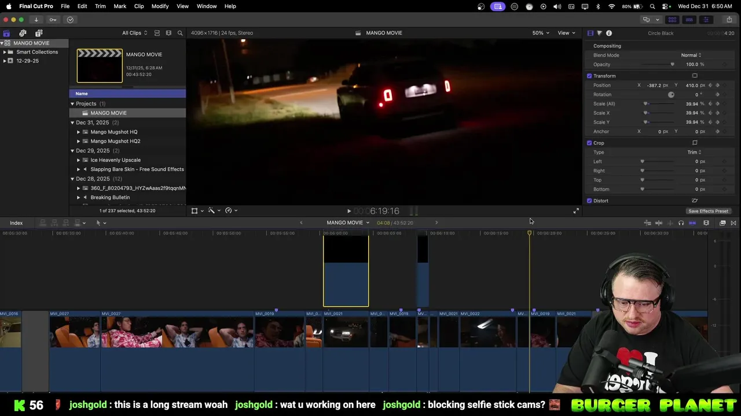The image size is (741, 416).
Task: Open the clip appearance filmstrip button in timeline
Action: (706, 223)
